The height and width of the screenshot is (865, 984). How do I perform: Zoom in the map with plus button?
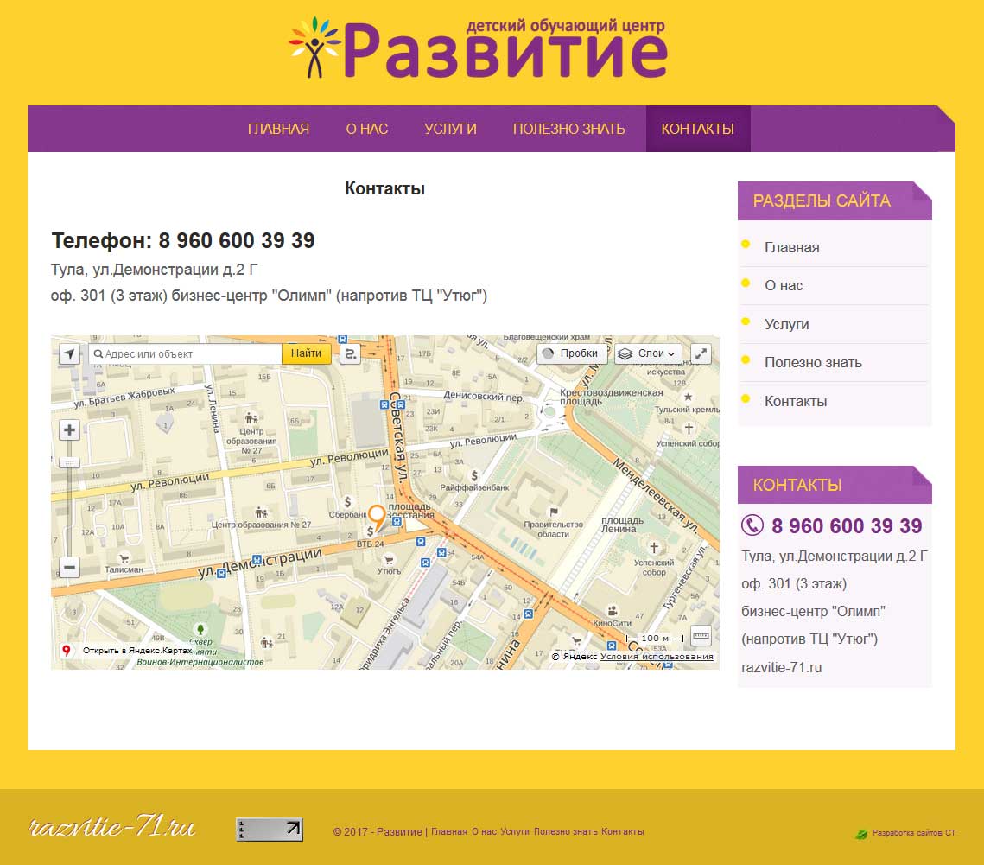point(70,430)
